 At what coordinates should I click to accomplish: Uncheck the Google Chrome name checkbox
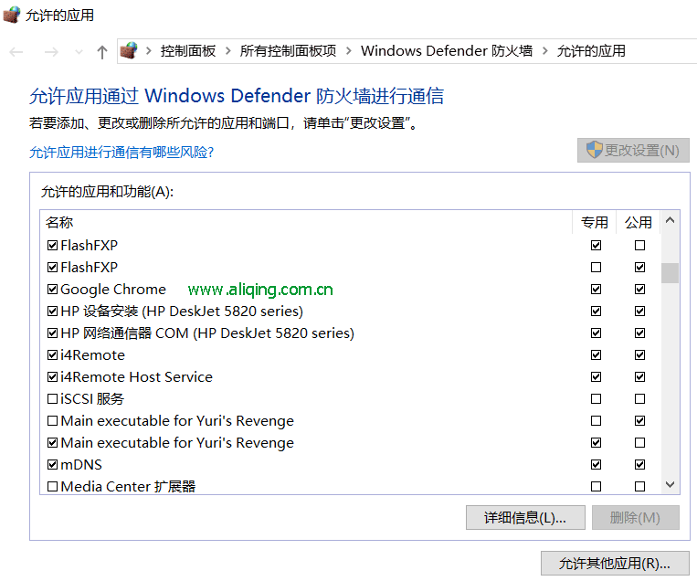click(x=52, y=289)
